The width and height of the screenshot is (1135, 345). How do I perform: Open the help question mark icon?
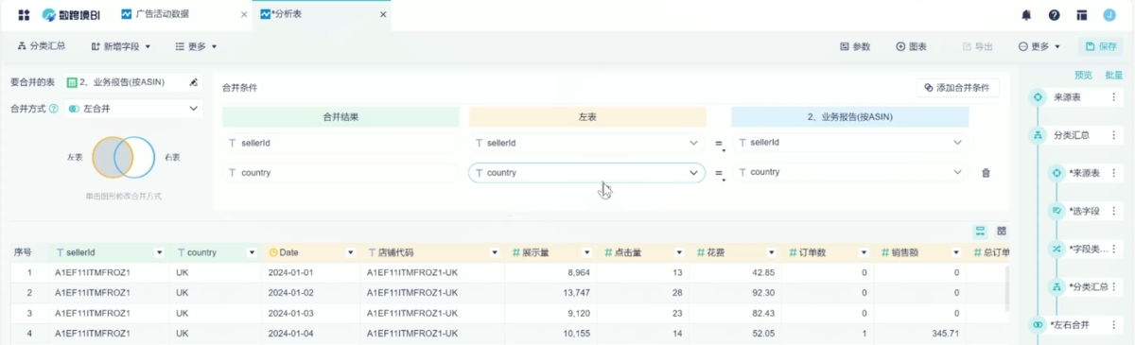coord(1054,15)
